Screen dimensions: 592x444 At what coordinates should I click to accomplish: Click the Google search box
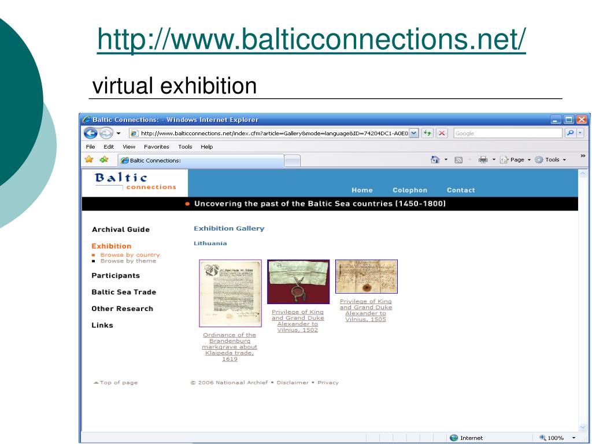click(x=508, y=134)
